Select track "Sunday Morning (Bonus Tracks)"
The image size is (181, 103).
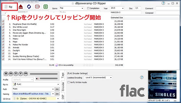26,56
